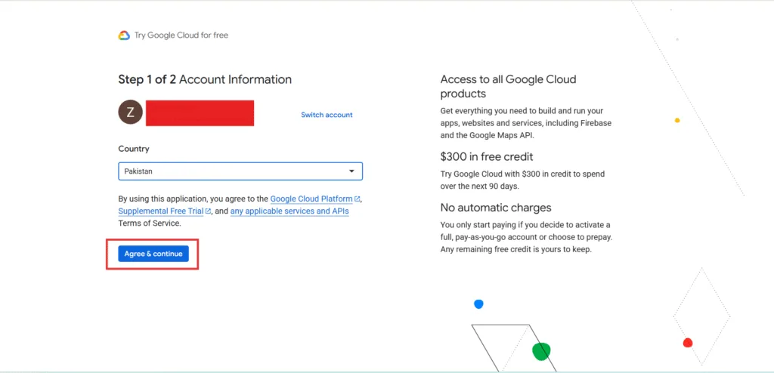Click the $300 in free credit heading

coord(487,157)
